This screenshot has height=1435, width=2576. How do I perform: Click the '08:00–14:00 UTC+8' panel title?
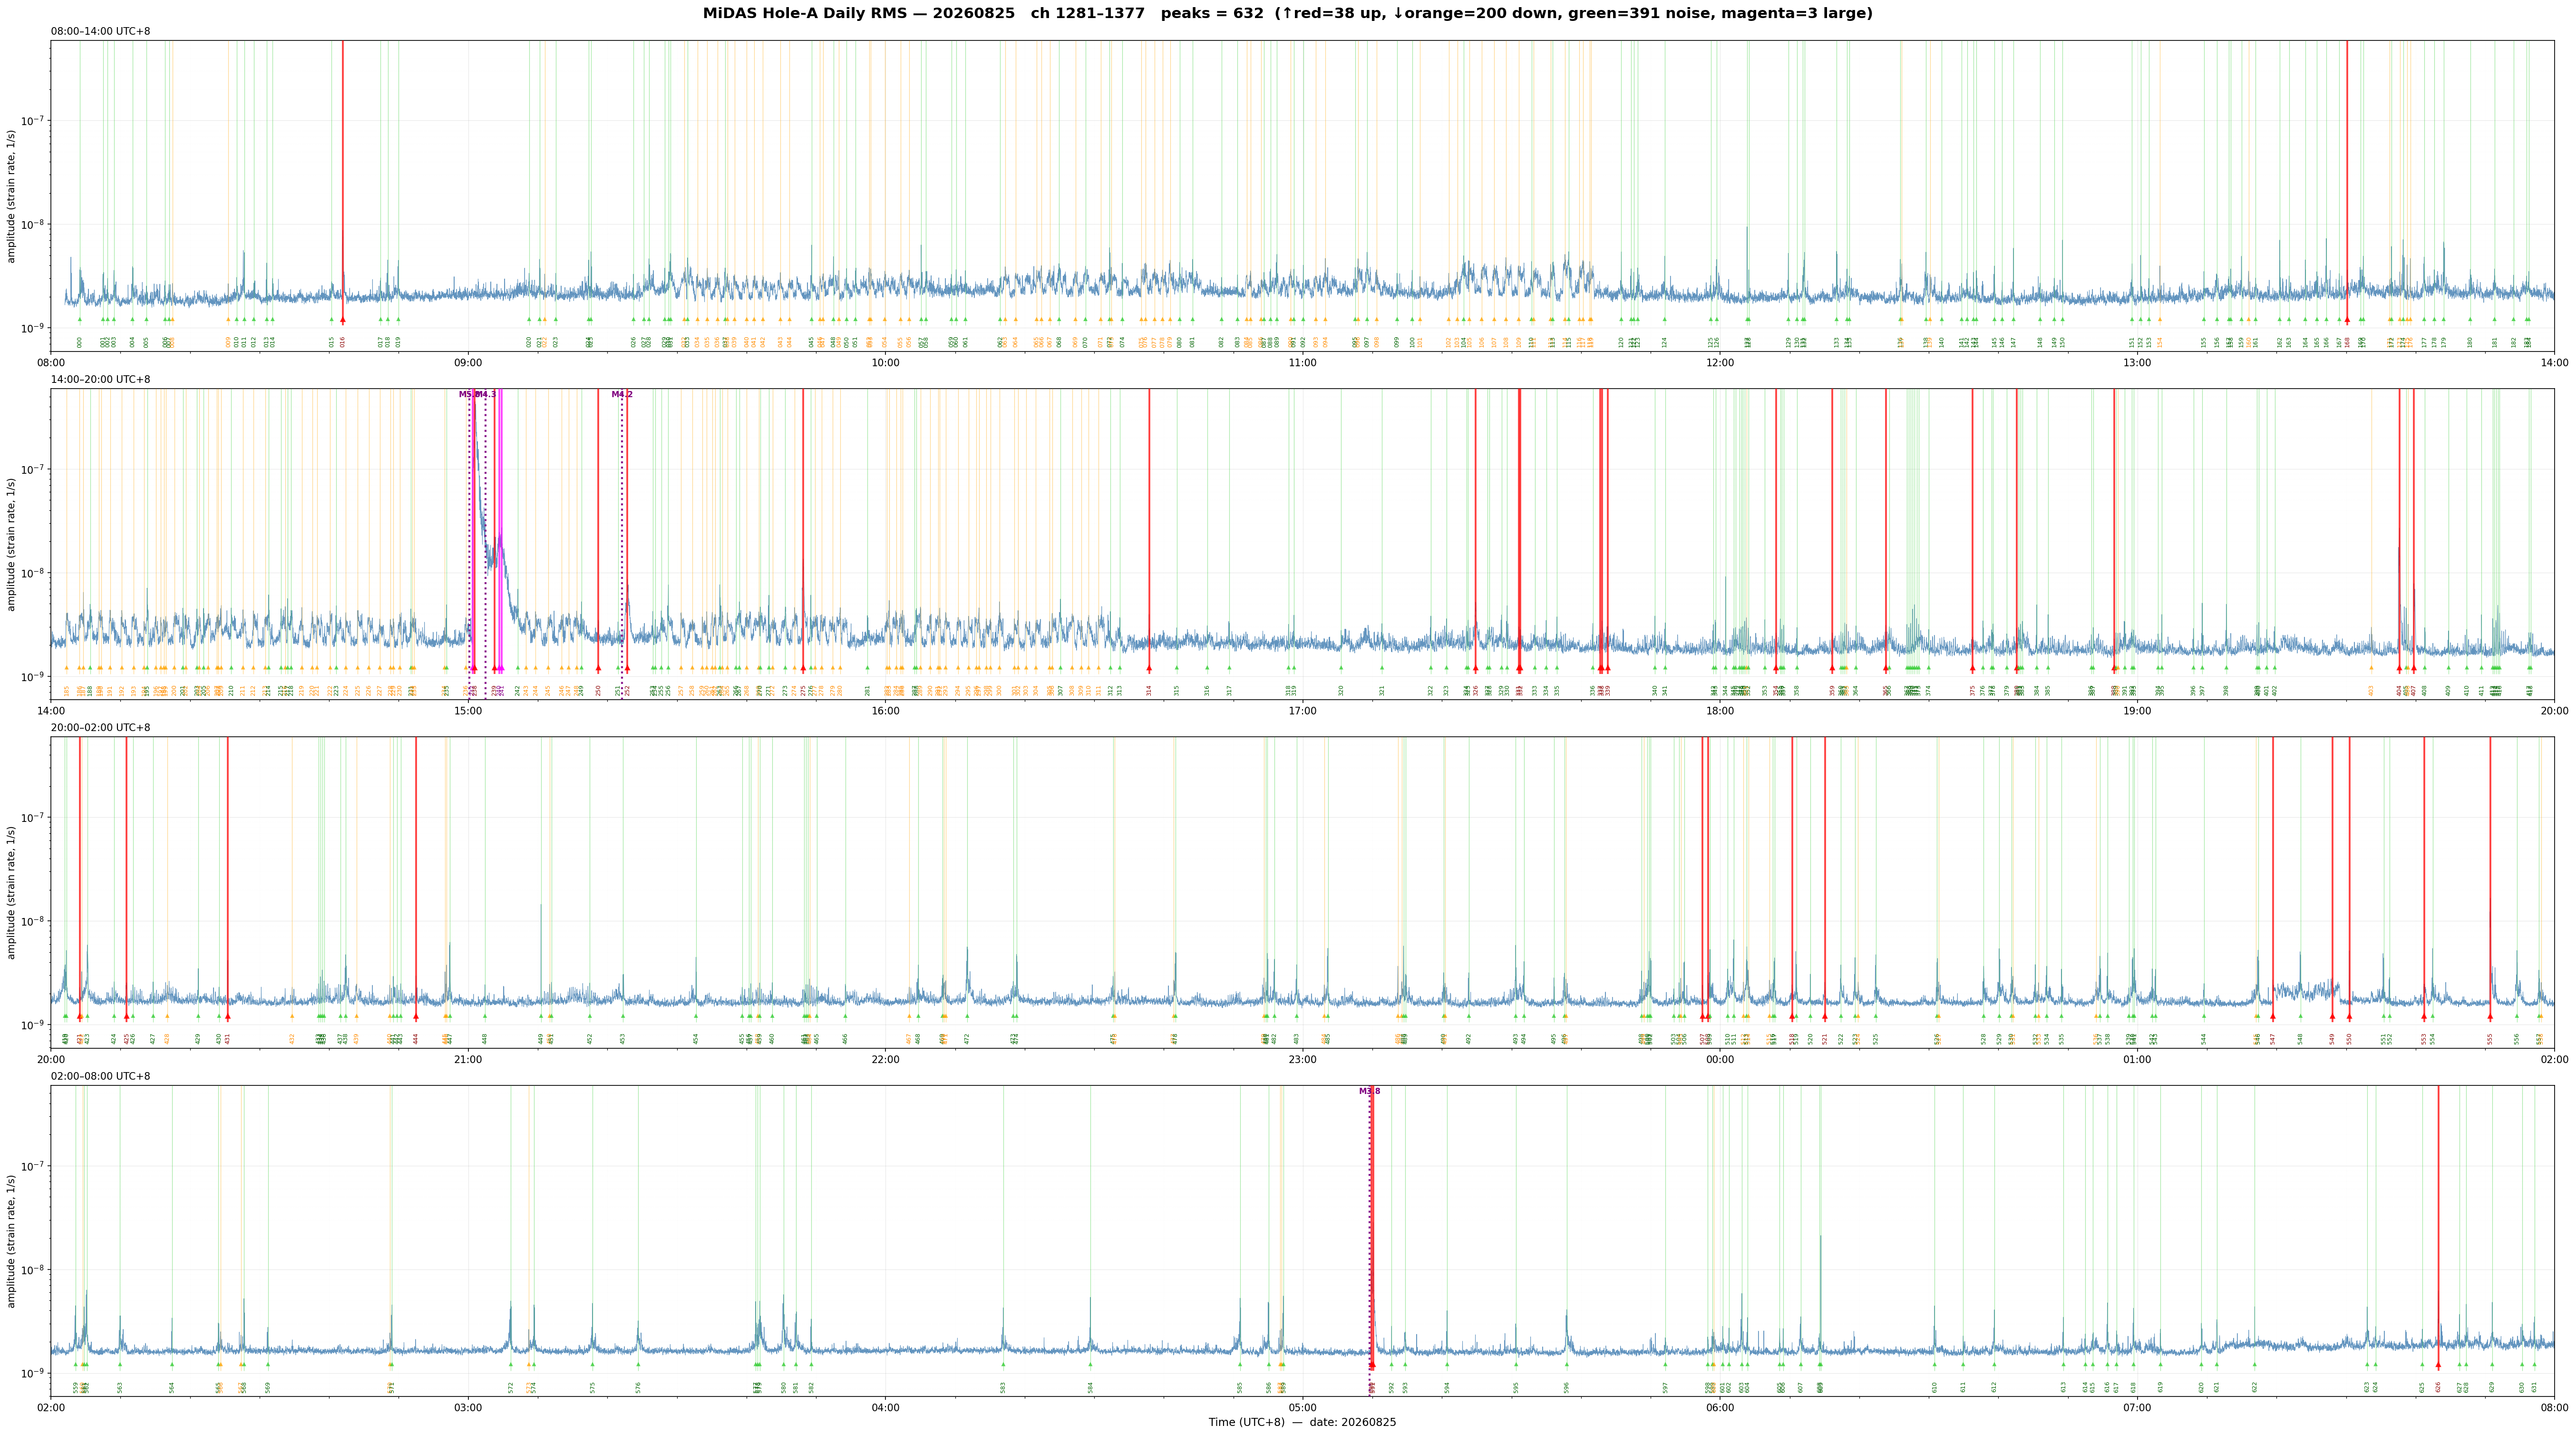101,32
